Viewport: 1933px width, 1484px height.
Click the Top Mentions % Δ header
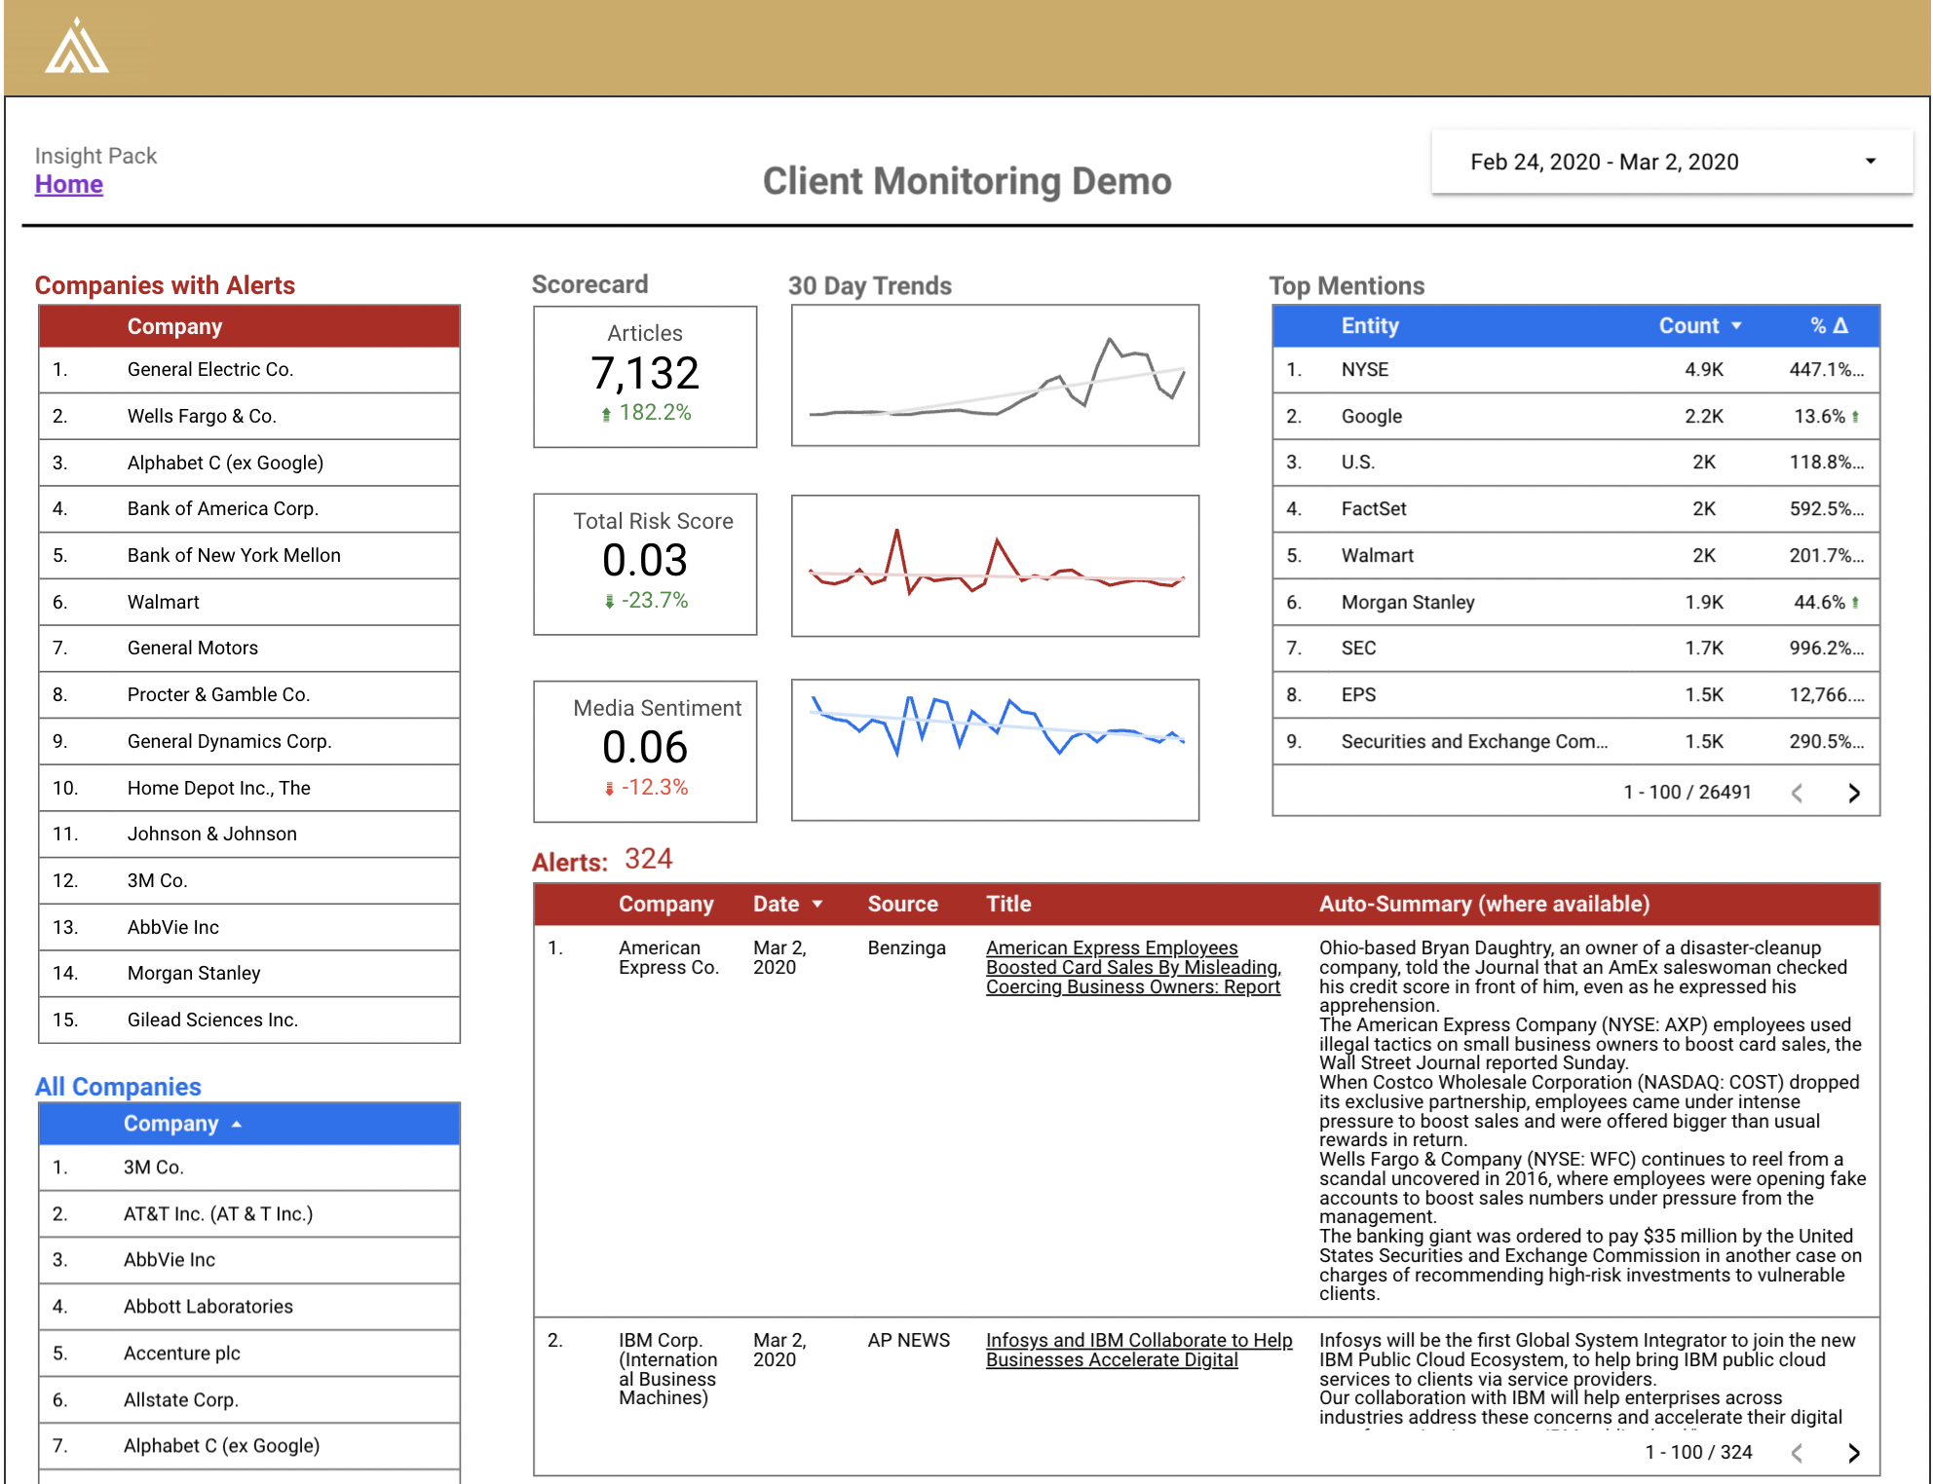(1829, 326)
